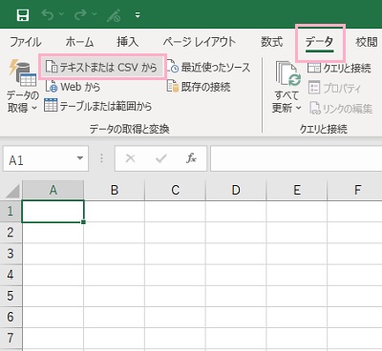Click the cancel X icon in formula bar
The height and width of the screenshot is (351, 382).
pos(130,158)
